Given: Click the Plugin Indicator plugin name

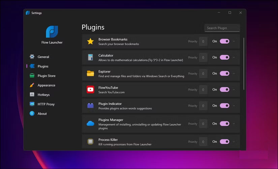Looking at the screenshot, I should point(110,103).
